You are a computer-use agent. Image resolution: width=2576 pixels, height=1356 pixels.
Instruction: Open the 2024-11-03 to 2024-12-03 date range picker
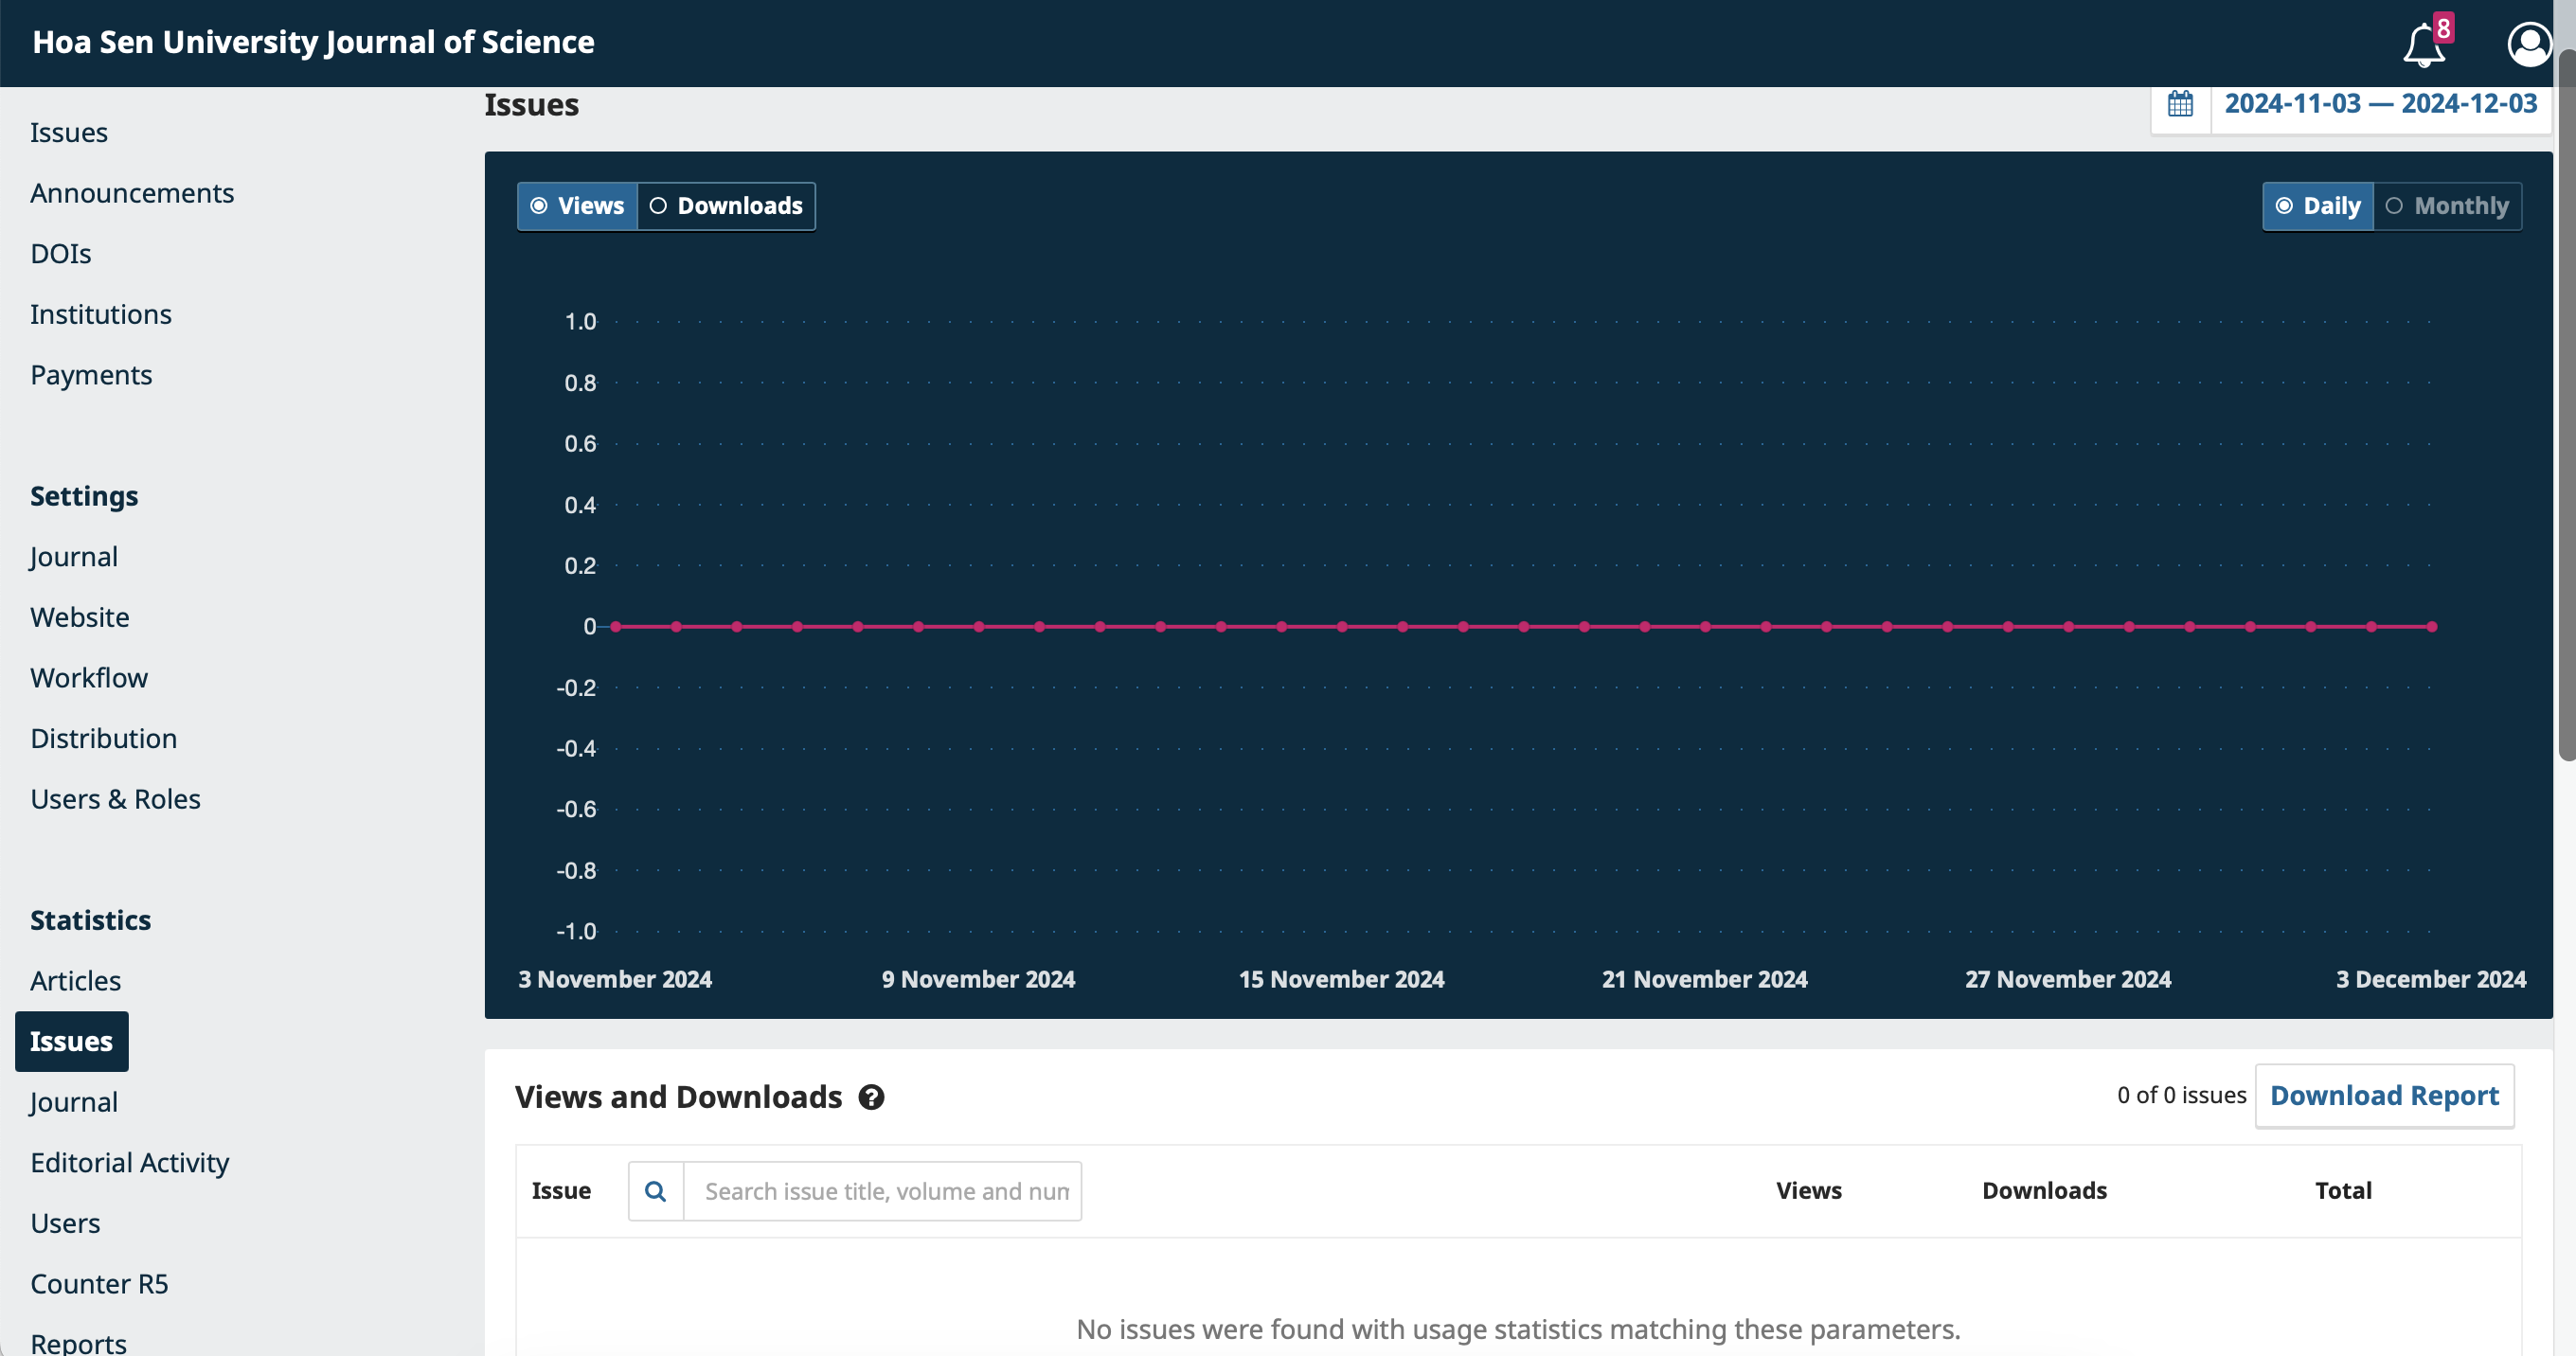2380,104
